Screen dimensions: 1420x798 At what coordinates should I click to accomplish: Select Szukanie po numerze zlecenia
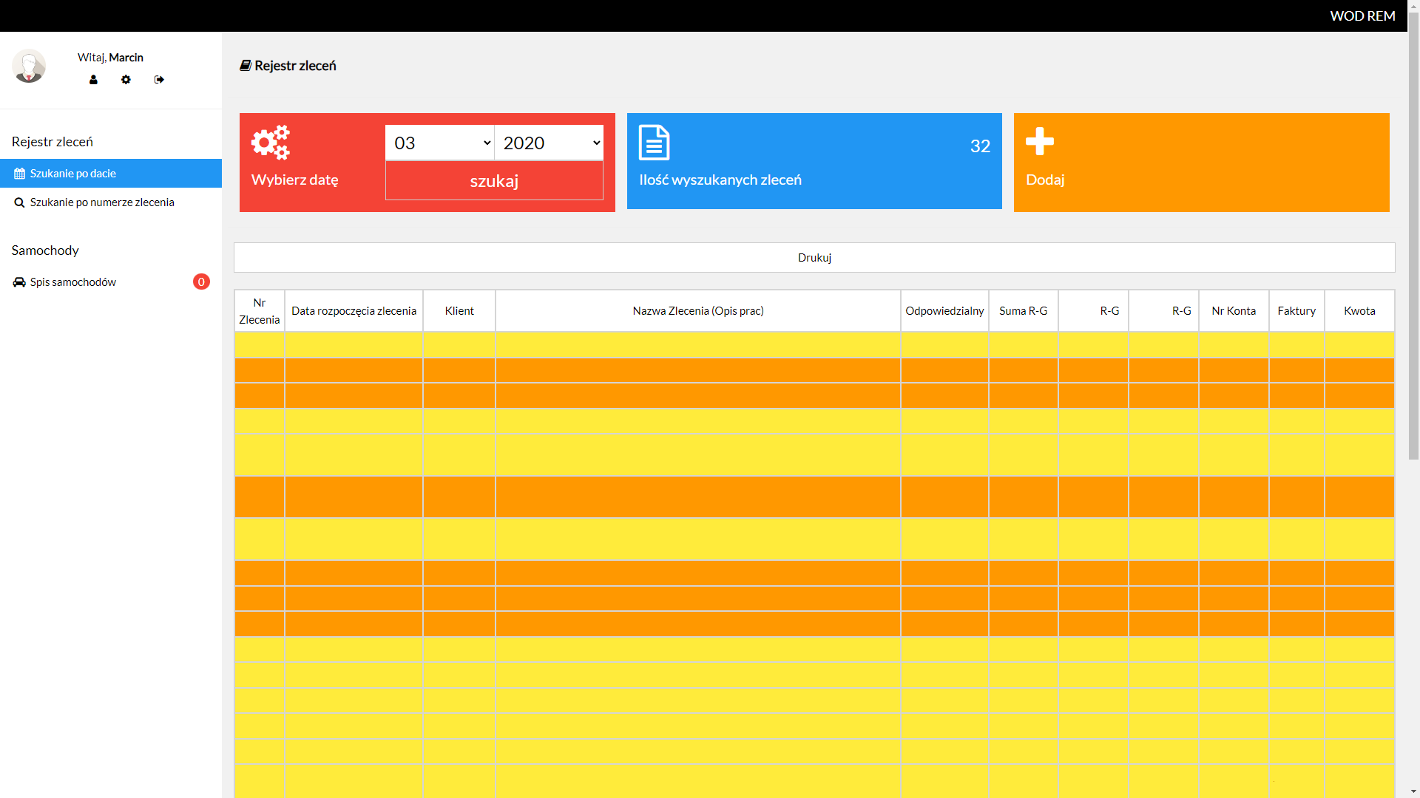[102, 202]
